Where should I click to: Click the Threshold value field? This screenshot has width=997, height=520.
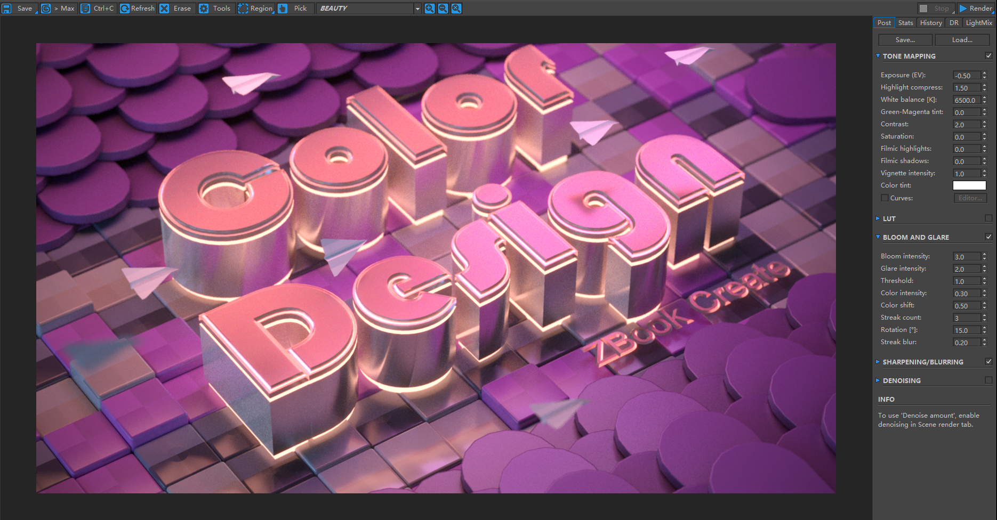(967, 281)
